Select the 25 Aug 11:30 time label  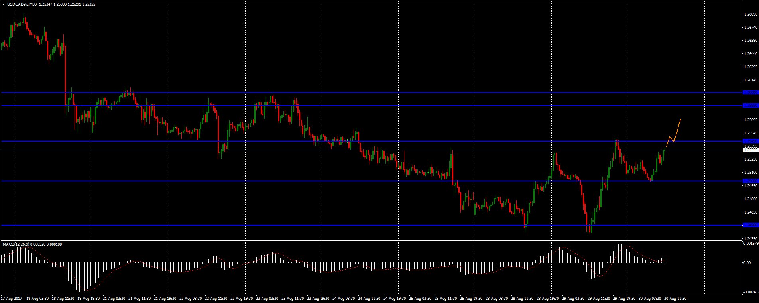pos(445,298)
